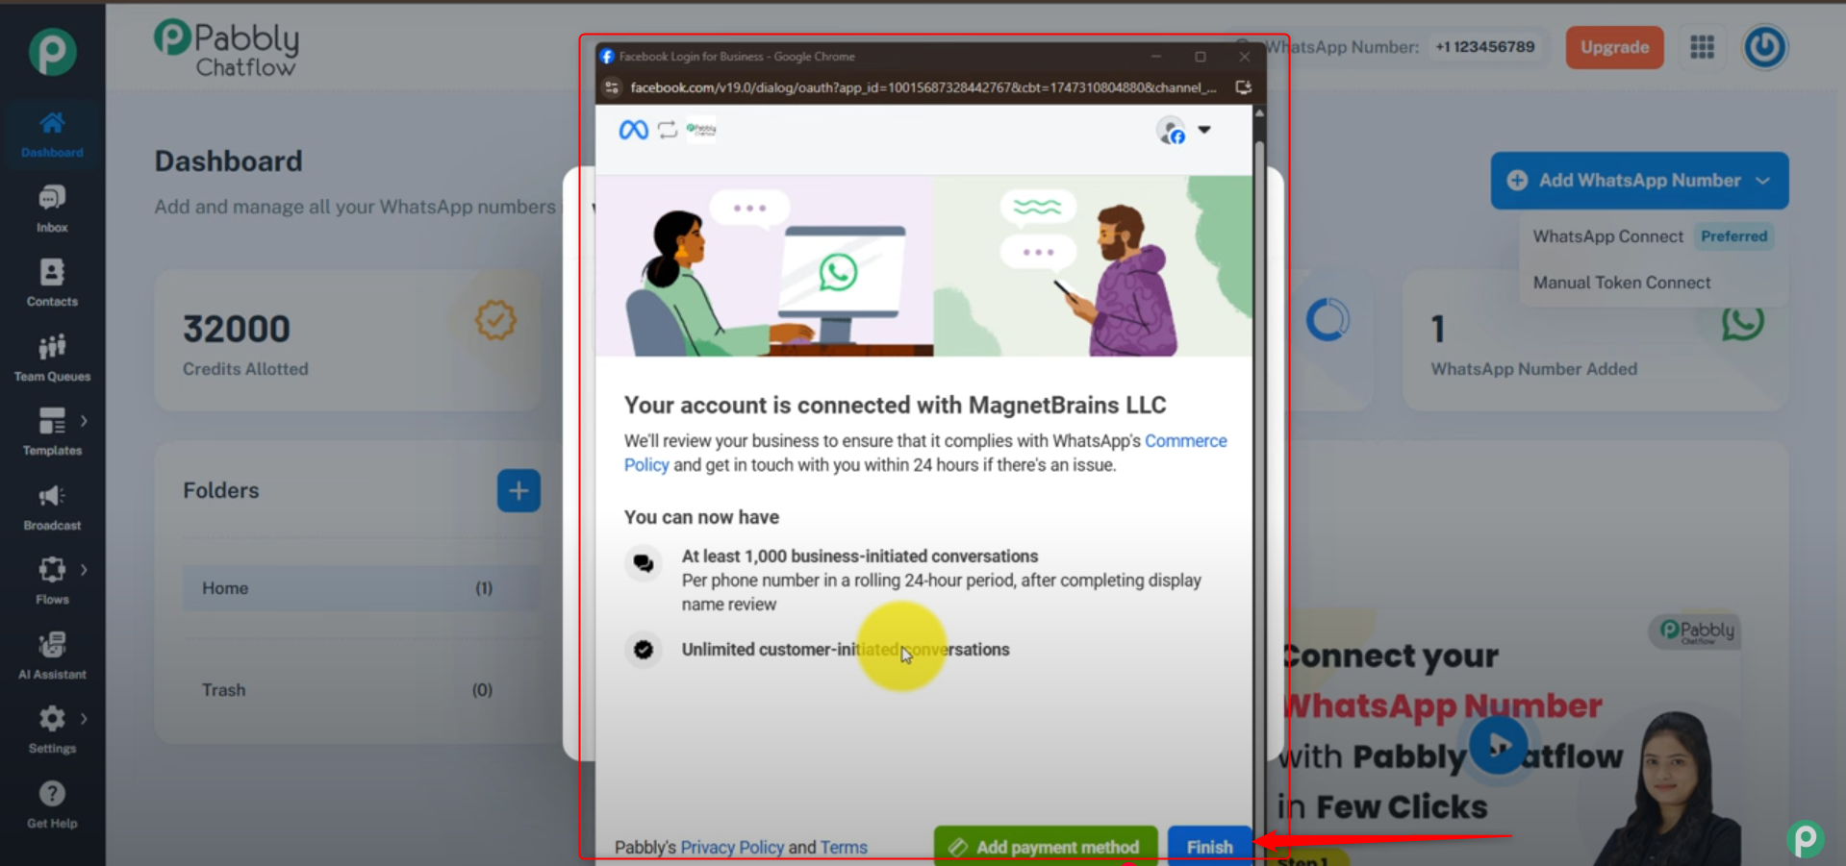Click the Finish button in the Facebook popup

[1209, 846]
